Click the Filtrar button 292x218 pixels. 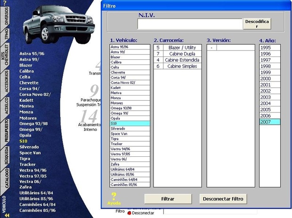click(168, 199)
